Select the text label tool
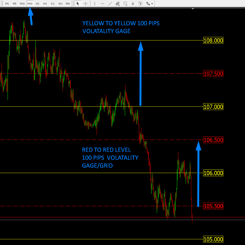 point(140,4)
